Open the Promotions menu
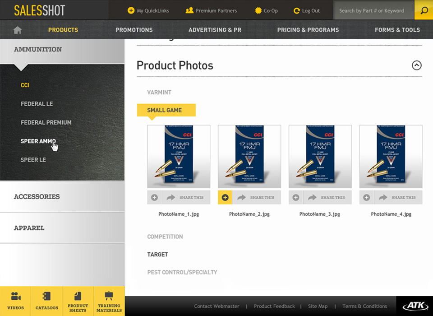 click(x=134, y=30)
